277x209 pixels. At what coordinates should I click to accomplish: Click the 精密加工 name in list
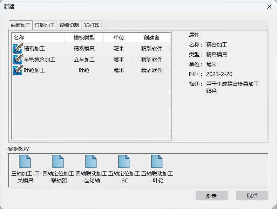click(34, 48)
